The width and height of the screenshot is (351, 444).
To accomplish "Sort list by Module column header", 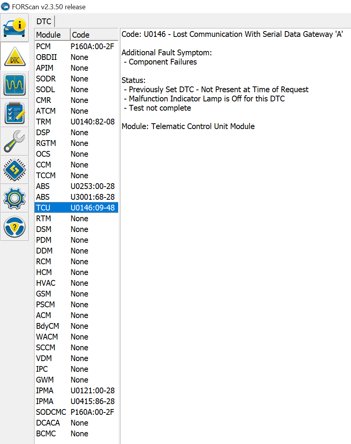I will pos(52,35).
